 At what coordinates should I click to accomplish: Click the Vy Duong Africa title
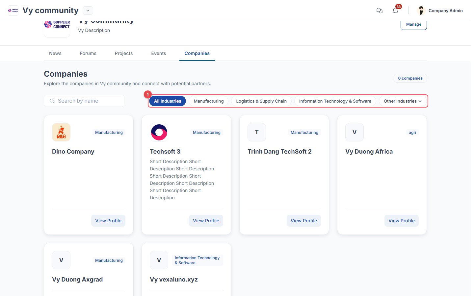coord(369,152)
